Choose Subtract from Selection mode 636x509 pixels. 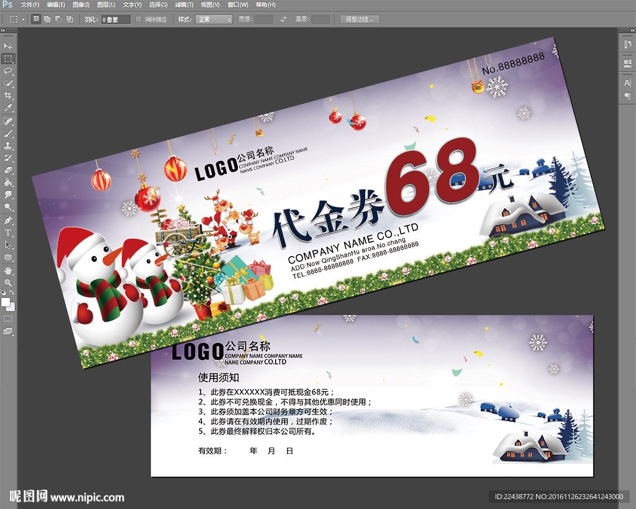(x=59, y=19)
